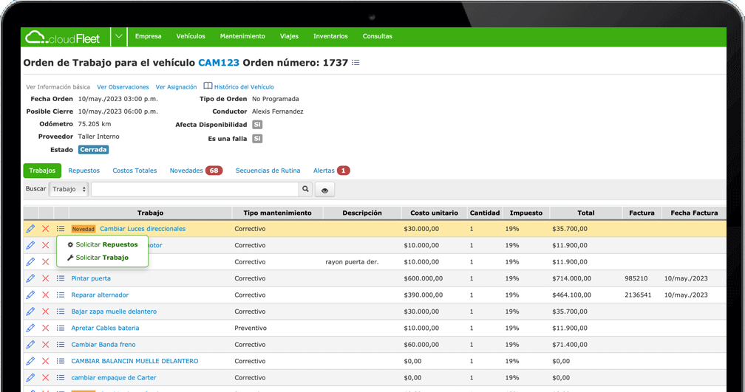Choose Solicitar Trabajo from the popup menu
Image resolution: width=745 pixels, height=392 pixels.
tap(98, 257)
